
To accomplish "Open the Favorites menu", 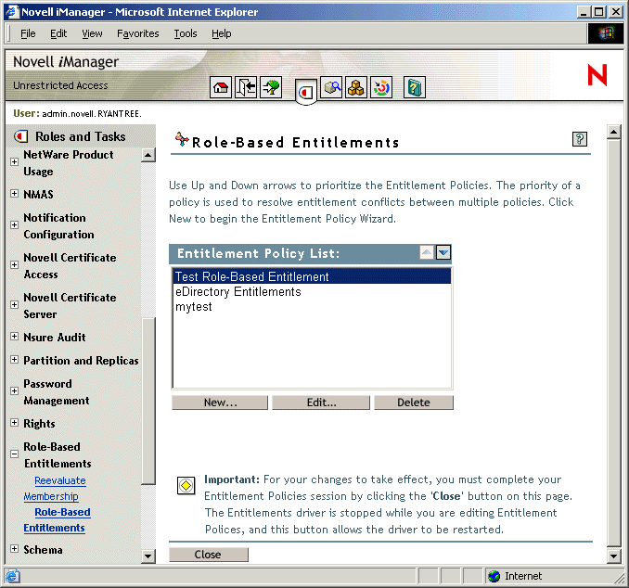I will coord(138,33).
